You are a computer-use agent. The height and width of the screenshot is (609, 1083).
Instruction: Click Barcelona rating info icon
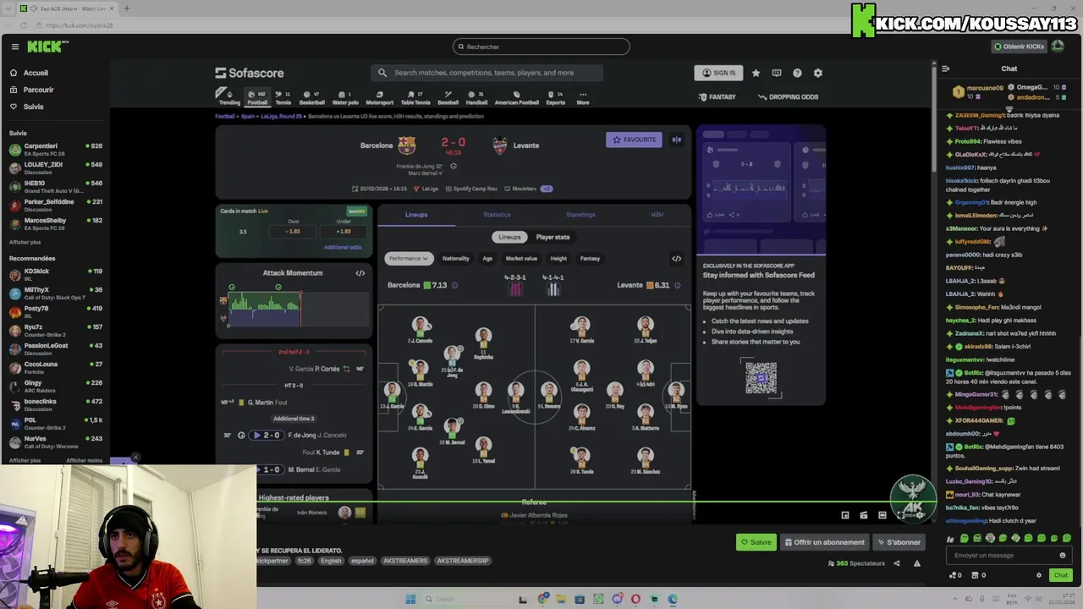pos(454,285)
